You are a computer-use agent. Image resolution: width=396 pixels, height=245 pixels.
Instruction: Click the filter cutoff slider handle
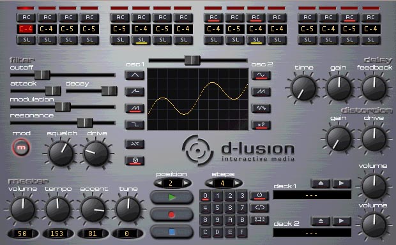click(x=42, y=75)
